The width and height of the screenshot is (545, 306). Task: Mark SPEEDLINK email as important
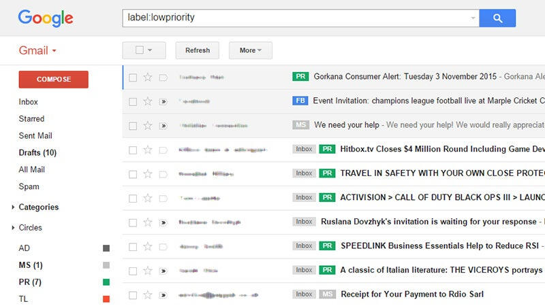tap(163, 247)
